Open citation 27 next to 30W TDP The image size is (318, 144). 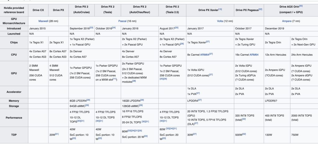(195, 134)
